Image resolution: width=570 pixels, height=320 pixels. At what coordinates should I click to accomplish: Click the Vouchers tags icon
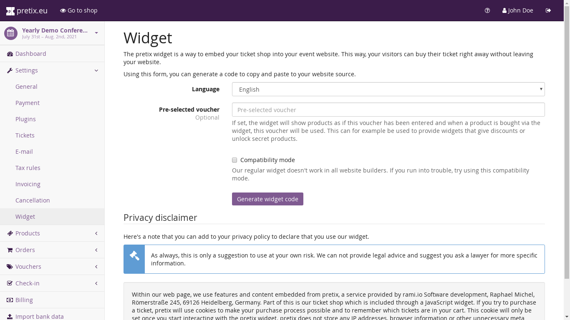pos(10,267)
